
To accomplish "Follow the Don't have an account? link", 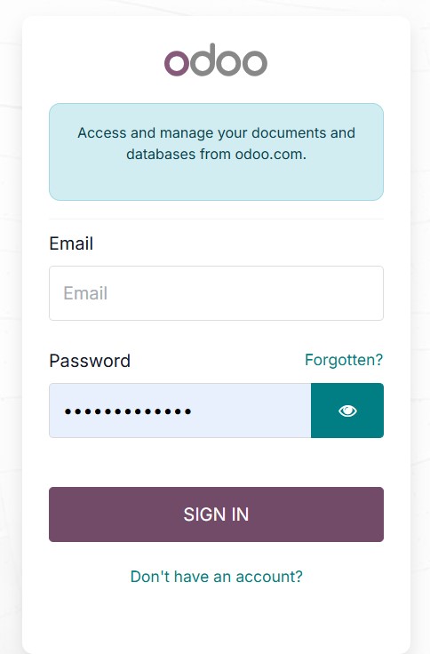I will click(x=216, y=577).
